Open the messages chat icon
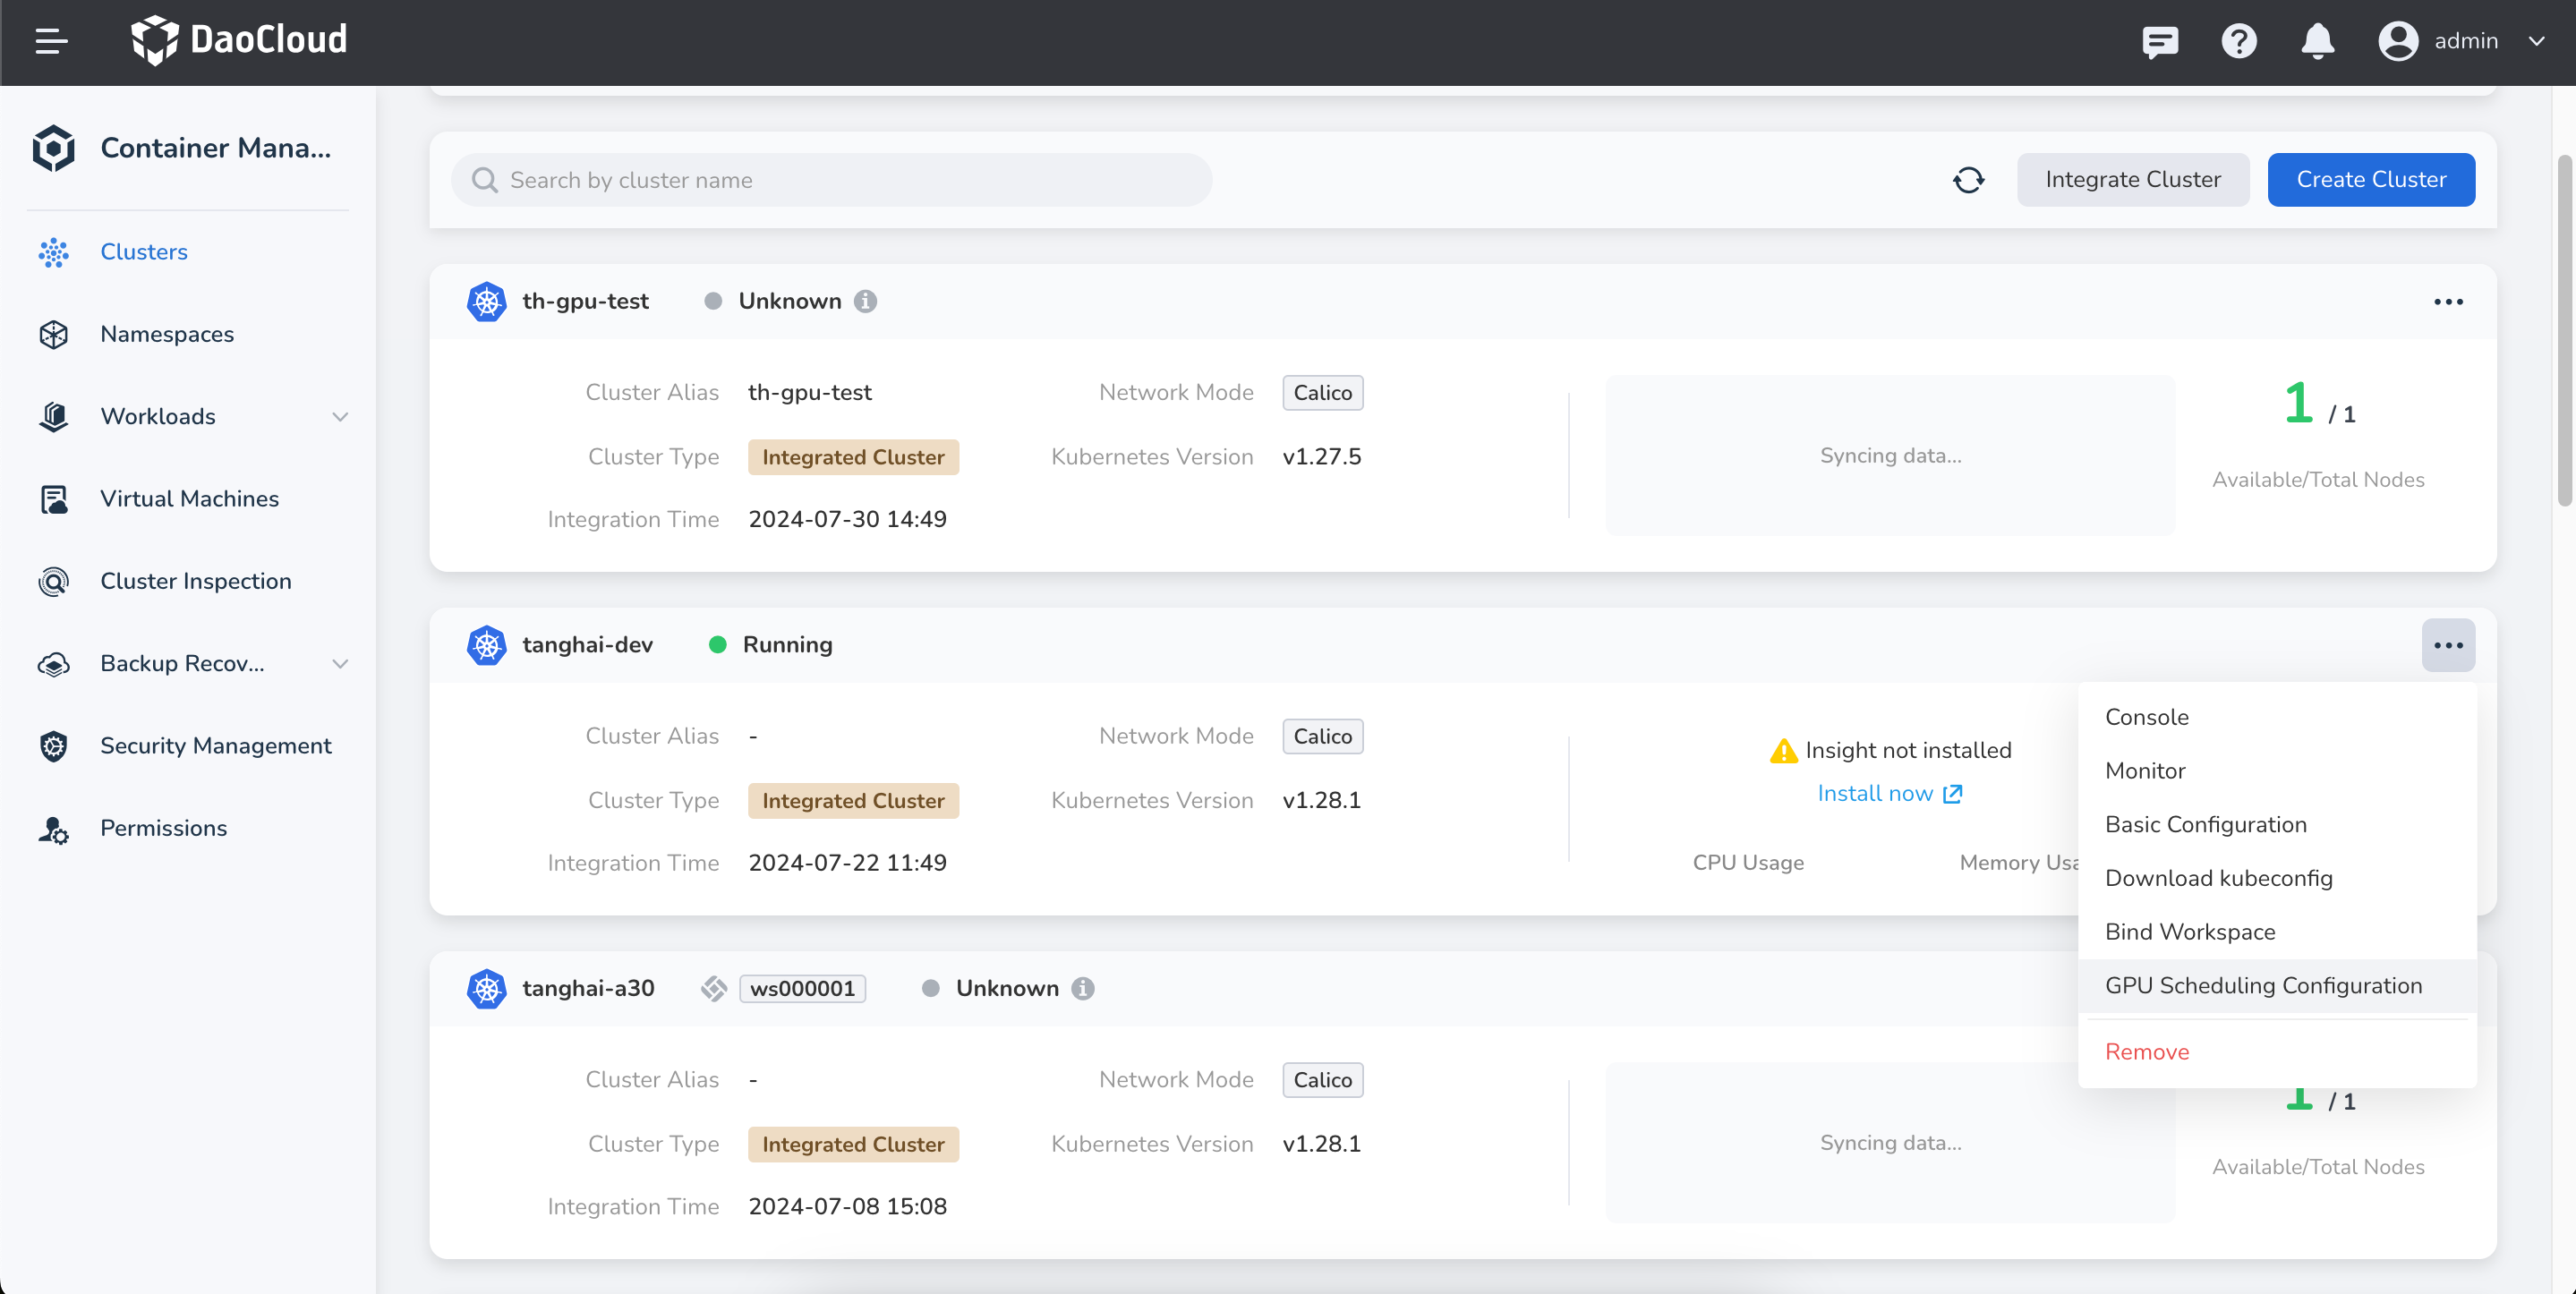This screenshot has width=2576, height=1294. pyautogui.click(x=2160, y=41)
